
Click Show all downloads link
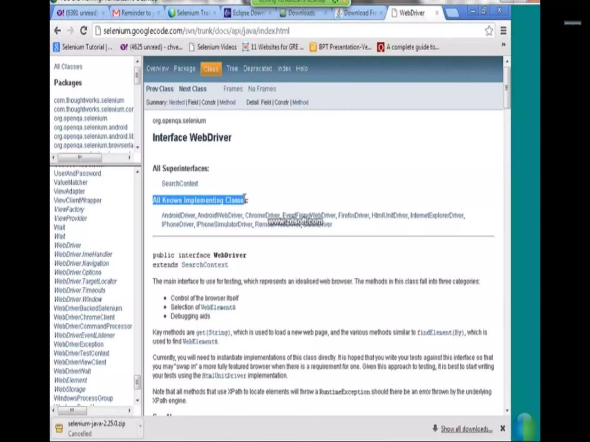[466, 429]
